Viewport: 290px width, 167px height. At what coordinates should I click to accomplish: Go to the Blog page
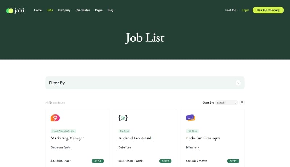coord(111,10)
